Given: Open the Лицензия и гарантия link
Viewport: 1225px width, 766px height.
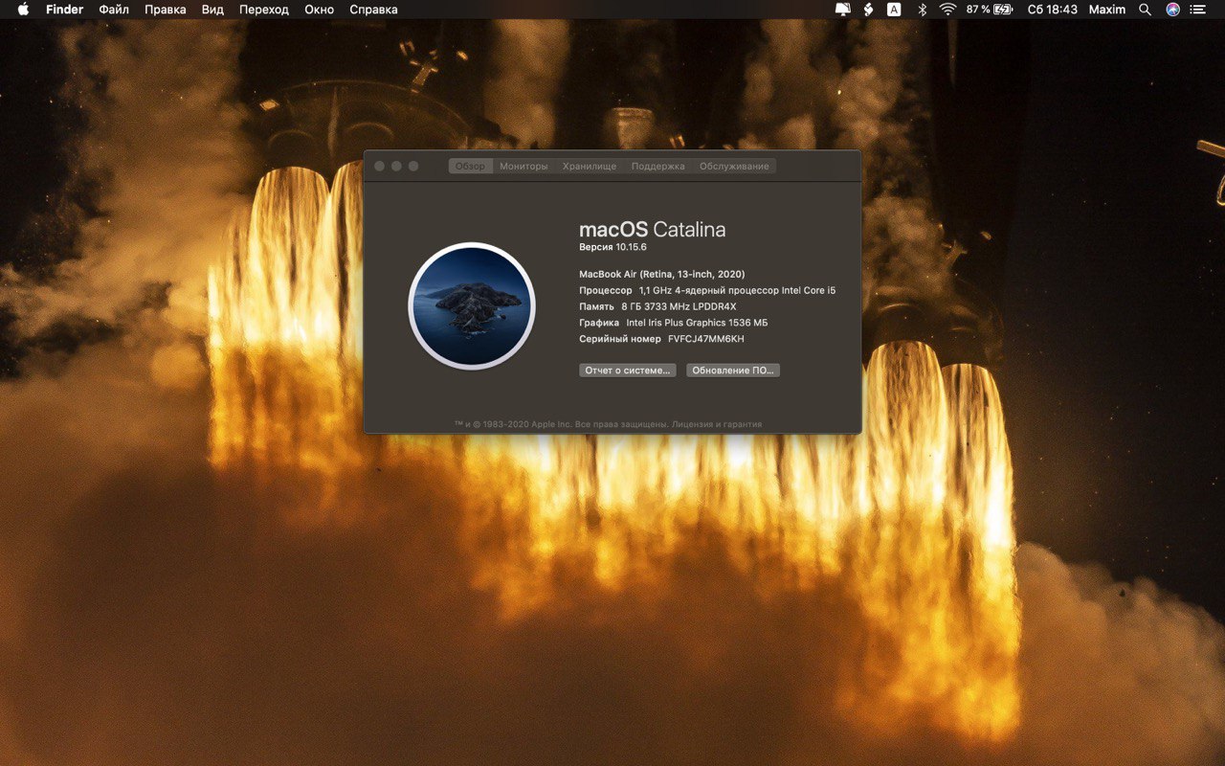Looking at the screenshot, I should click(717, 423).
